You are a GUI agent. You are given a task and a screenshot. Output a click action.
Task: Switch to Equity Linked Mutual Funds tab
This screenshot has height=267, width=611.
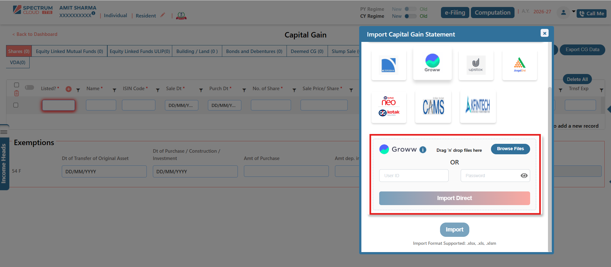click(x=69, y=51)
